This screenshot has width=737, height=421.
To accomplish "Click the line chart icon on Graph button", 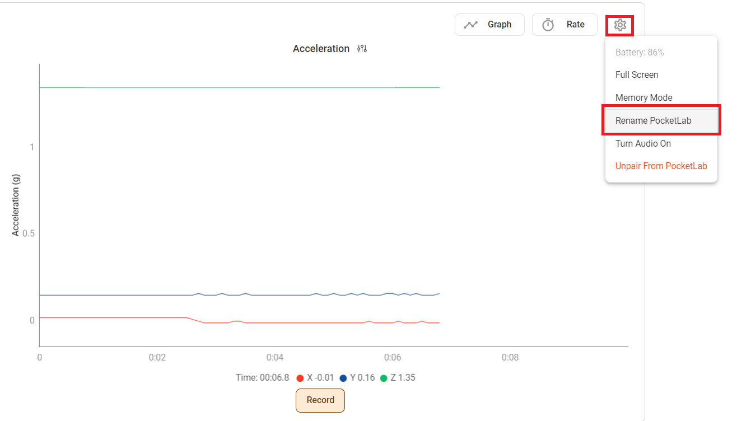I will coord(470,25).
